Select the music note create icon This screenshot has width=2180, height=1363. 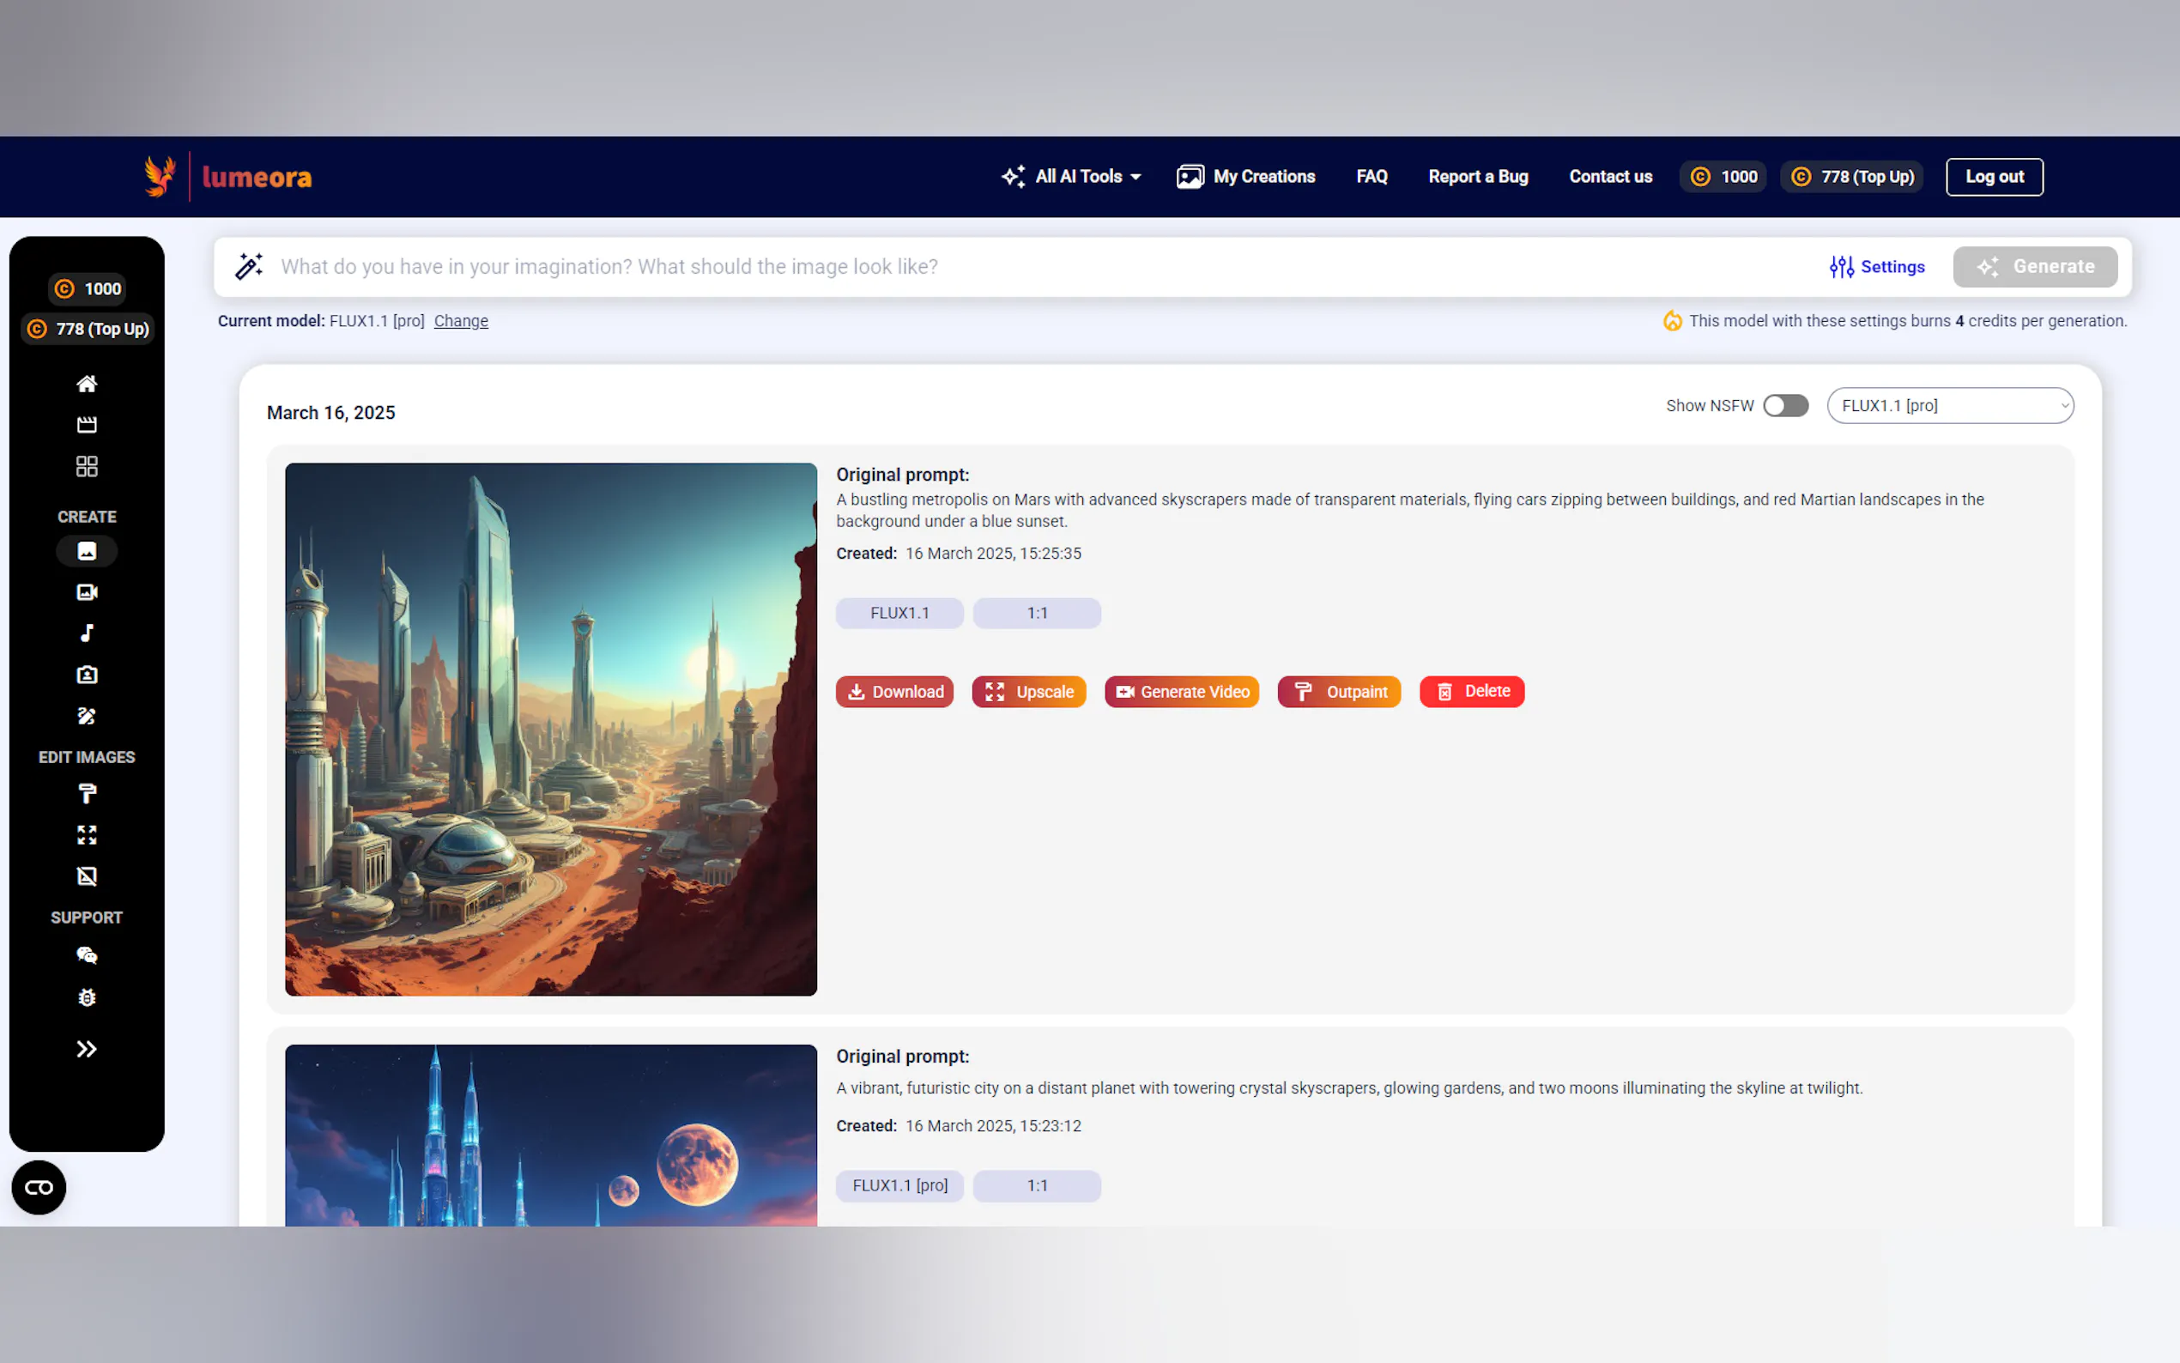[x=87, y=633]
